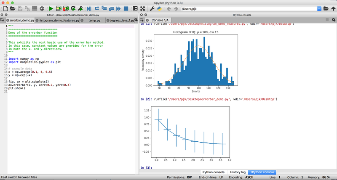
Task: Undock the Editor pane
Action: pos(6,15)
